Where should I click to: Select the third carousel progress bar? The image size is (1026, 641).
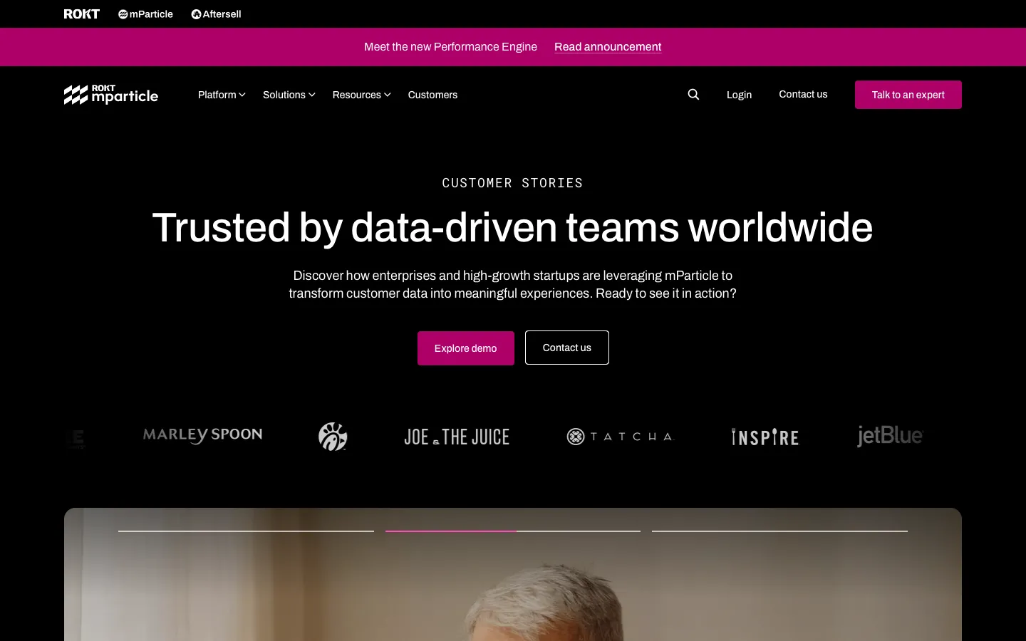pyautogui.click(x=779, y=531)
